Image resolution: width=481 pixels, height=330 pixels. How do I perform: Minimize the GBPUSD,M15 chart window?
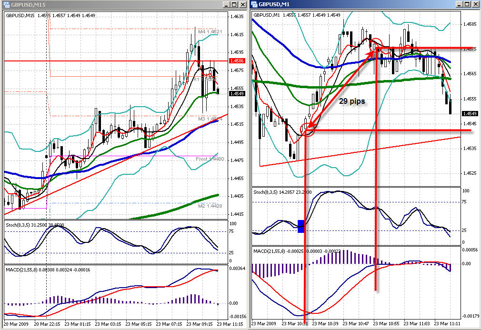226,5
